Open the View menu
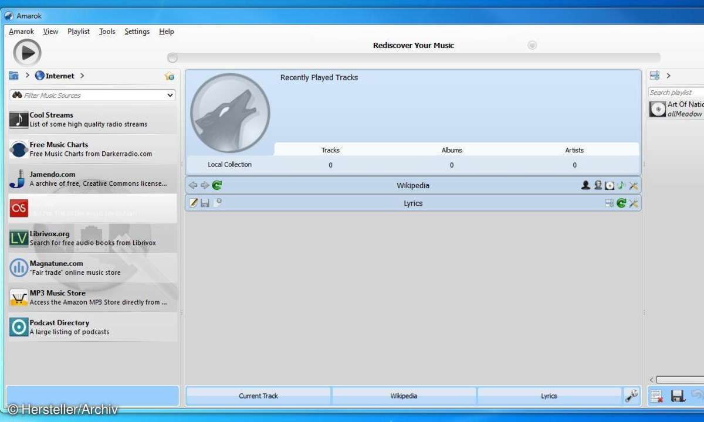The image size is (704, 422). click(51, 32)
